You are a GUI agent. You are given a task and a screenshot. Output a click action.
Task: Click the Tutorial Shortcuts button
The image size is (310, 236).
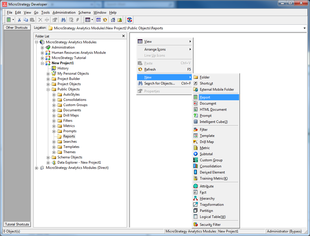click(17, 224)
